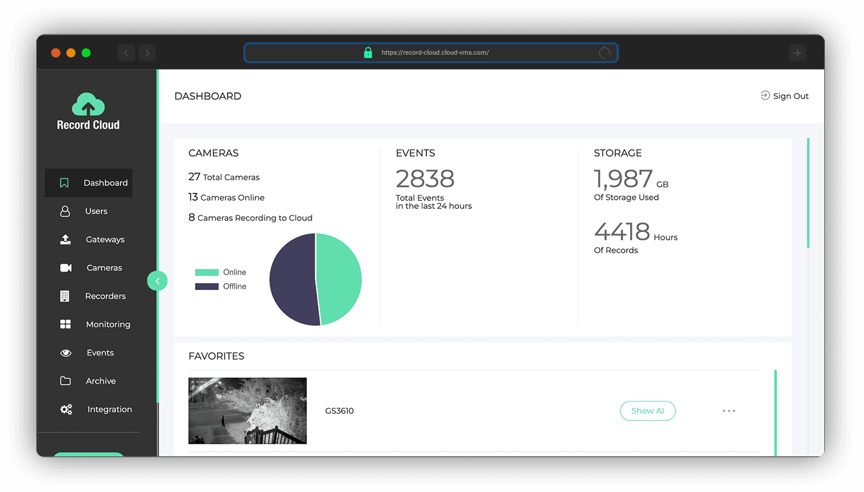Click the Record Cloud logo
Image resolution: width=864 pixels, height=492 pixels.
(x=88, y=112)
